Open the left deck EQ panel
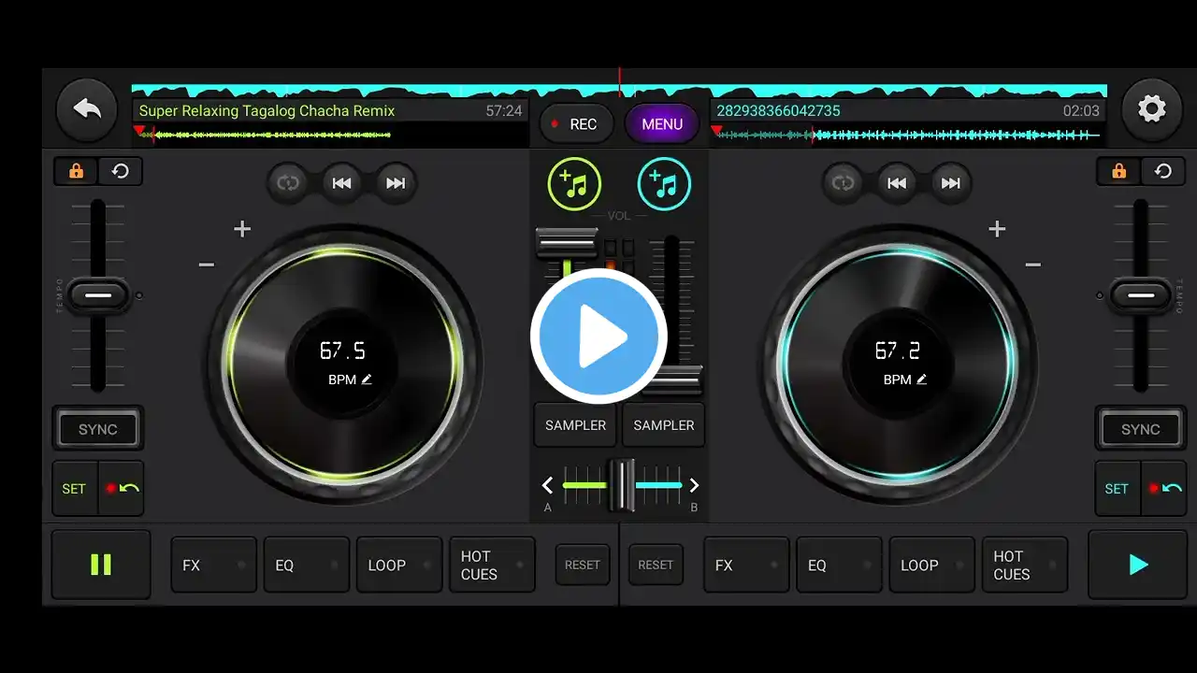Viewport: 1197px width, 673px height. click(306, 565)
